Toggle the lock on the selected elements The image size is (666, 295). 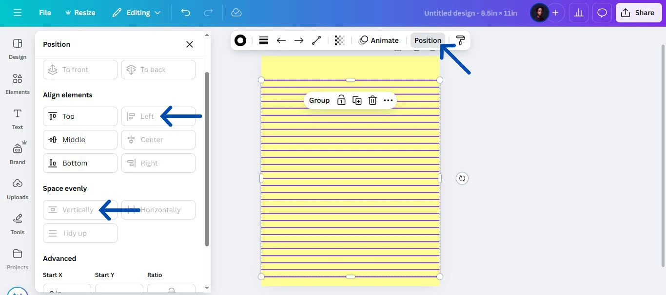coord(341,100)
